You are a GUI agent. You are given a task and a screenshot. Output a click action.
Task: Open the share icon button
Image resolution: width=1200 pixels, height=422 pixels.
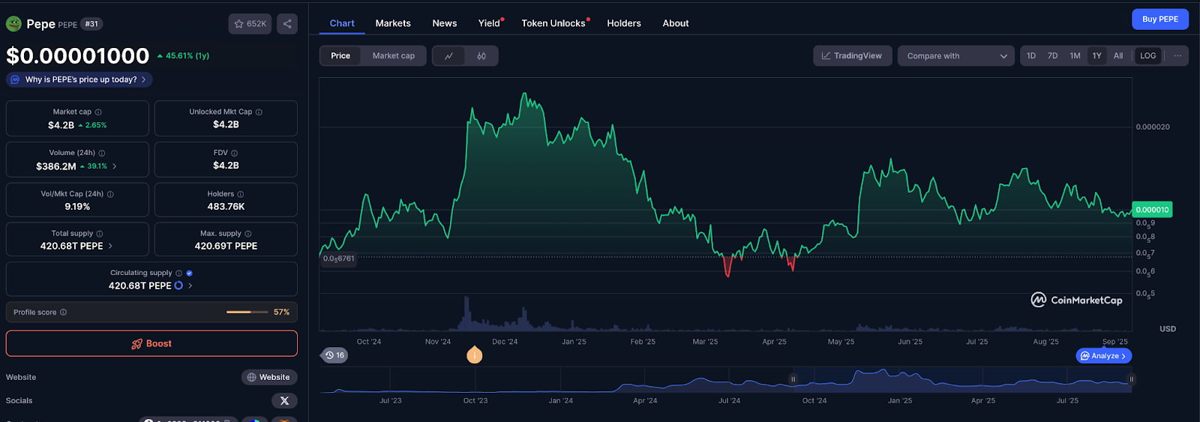tap(287, 24)
